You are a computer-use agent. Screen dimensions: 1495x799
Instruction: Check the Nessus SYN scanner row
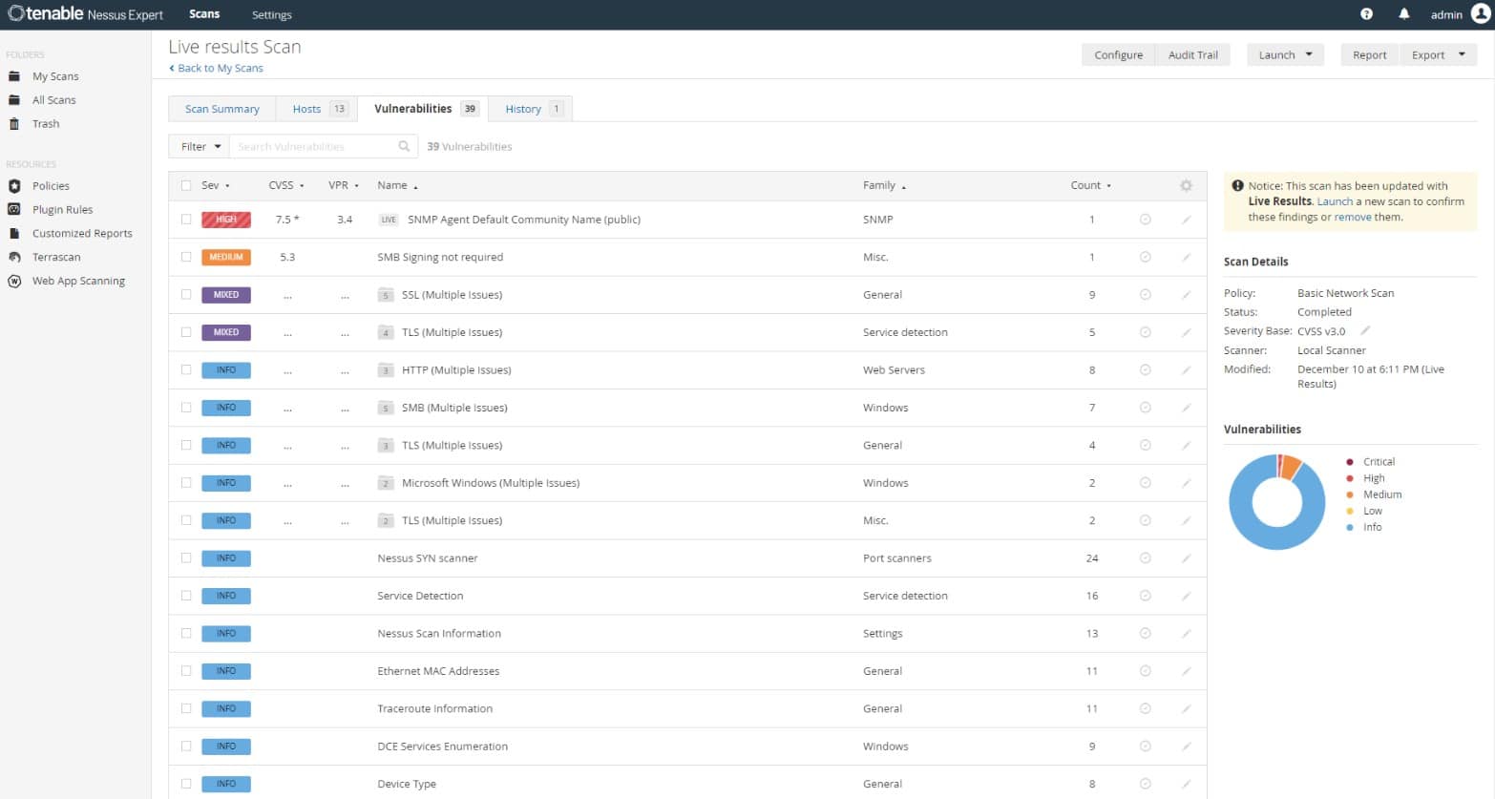click(x=186, y=558)
